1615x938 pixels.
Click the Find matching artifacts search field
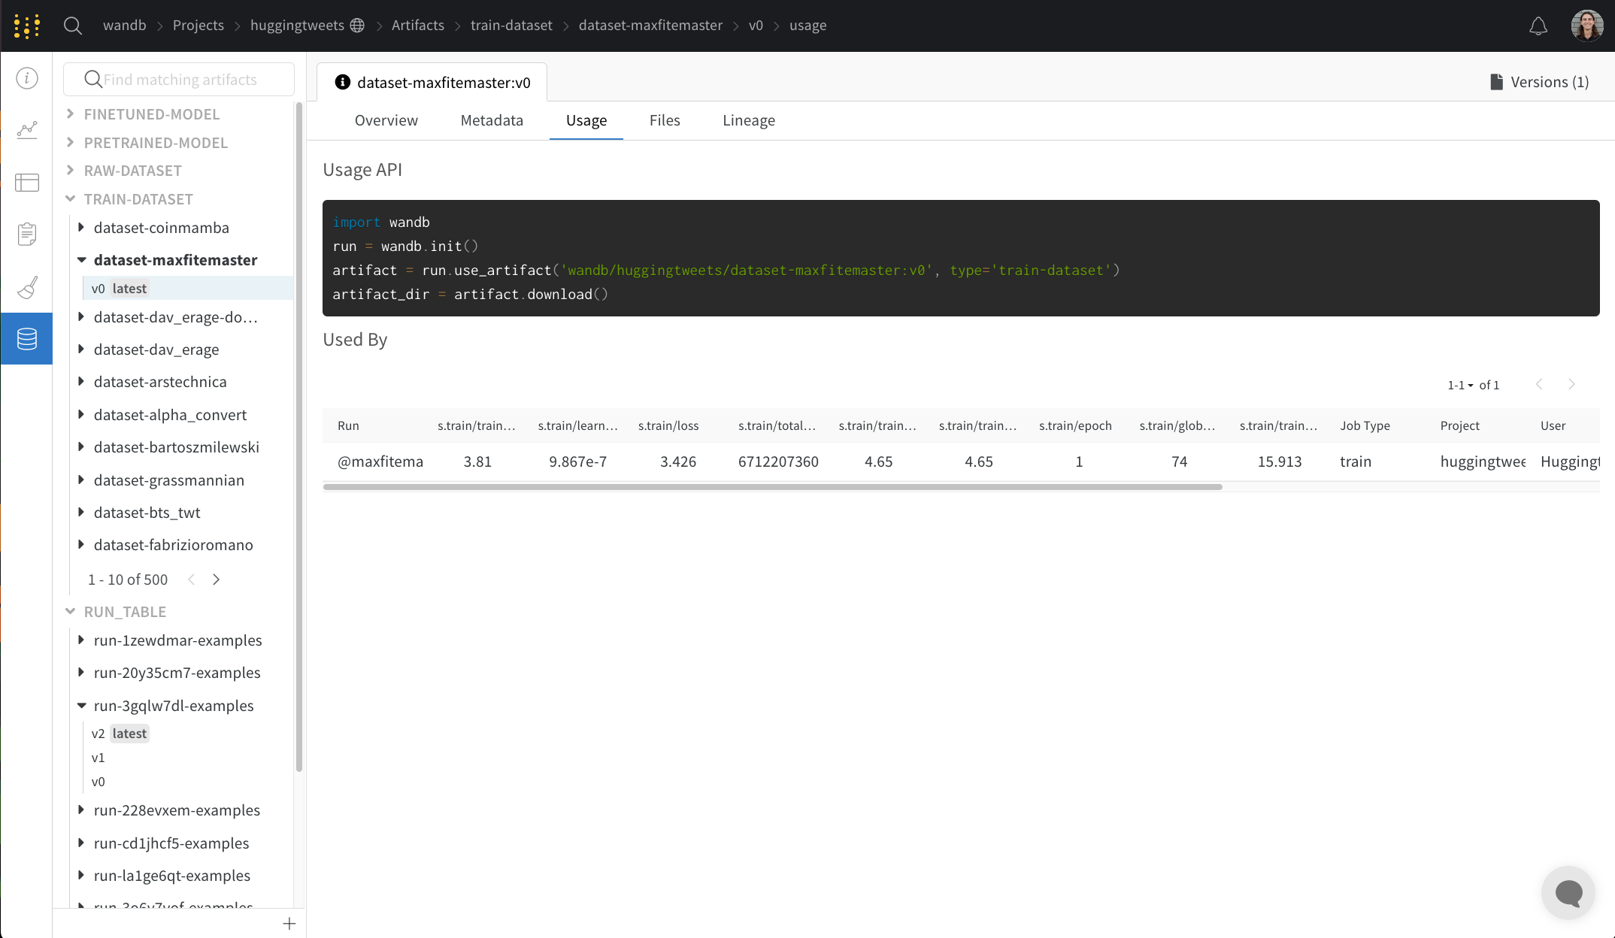pos(180,80)
